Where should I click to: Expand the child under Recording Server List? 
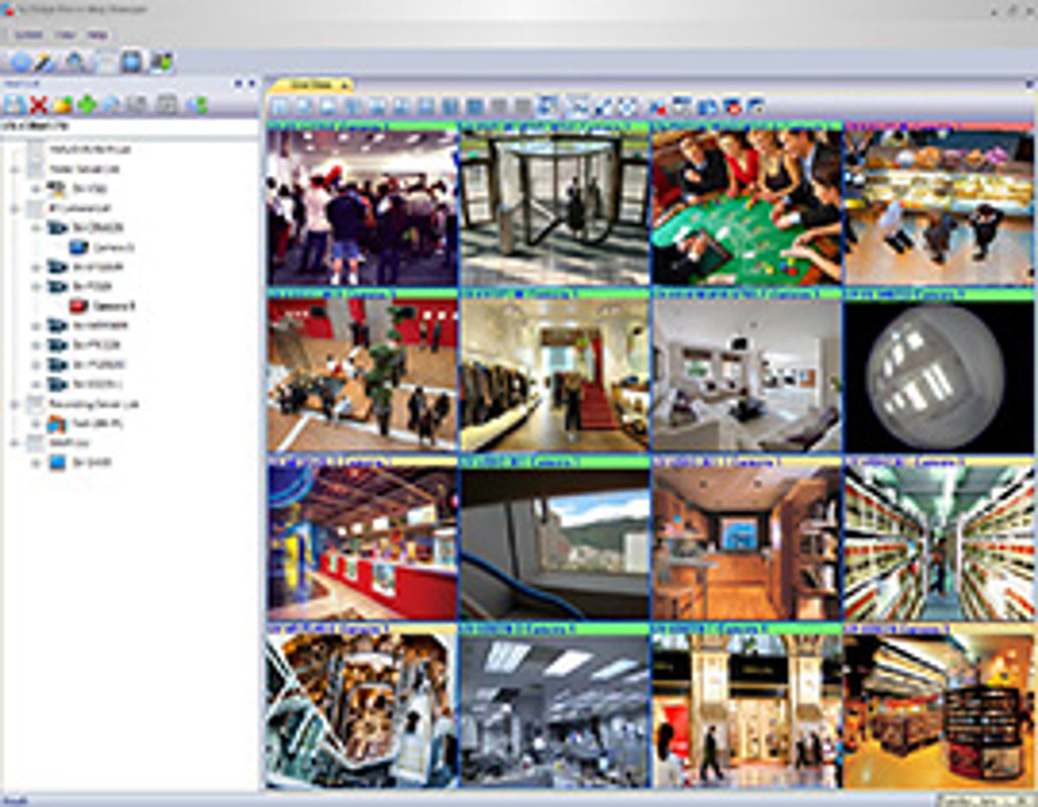pyautogui.click(x=35, y=424)
